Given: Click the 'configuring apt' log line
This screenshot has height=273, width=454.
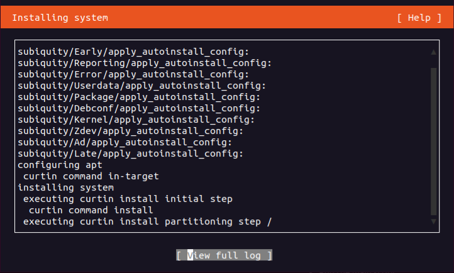Looking at the screenshot, I should tap(55, 165).
